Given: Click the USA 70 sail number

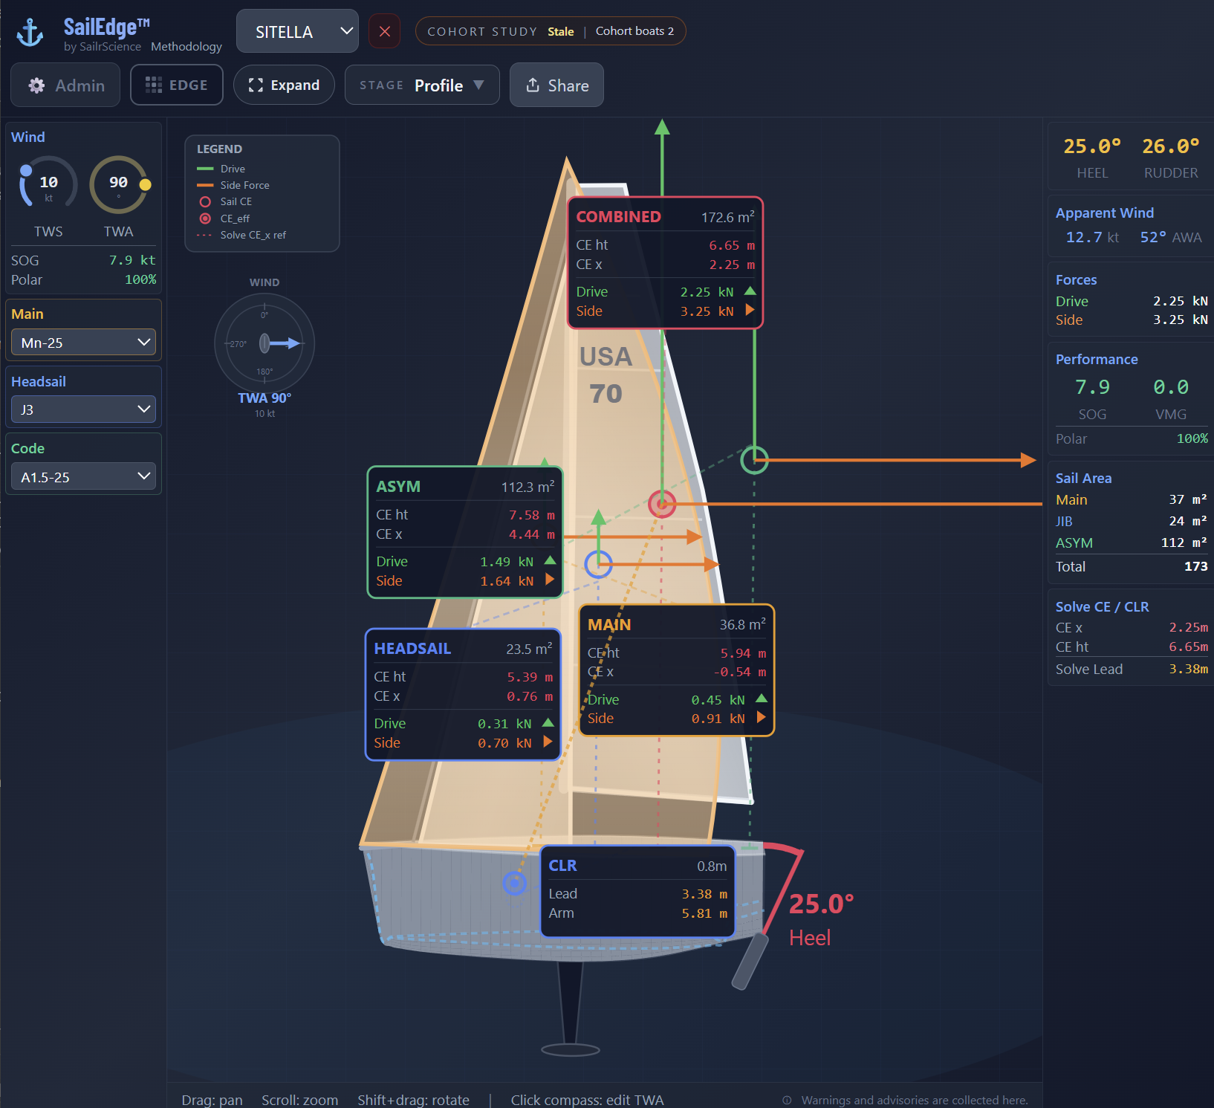Looking at the screenshot, I should click(x=606, y=375).
